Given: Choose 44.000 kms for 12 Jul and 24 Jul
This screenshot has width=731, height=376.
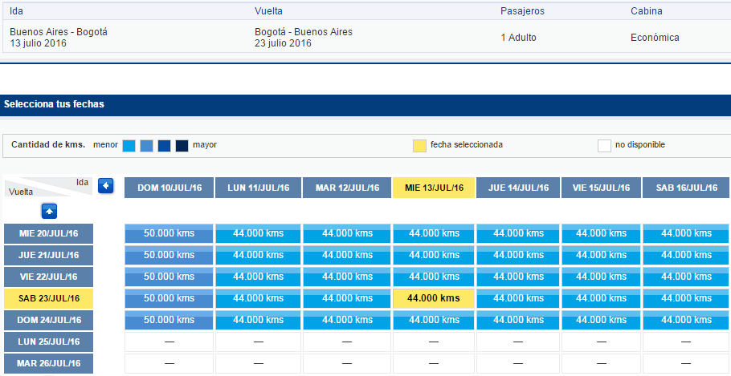Looking at the screenshot, I should point(347,320).
